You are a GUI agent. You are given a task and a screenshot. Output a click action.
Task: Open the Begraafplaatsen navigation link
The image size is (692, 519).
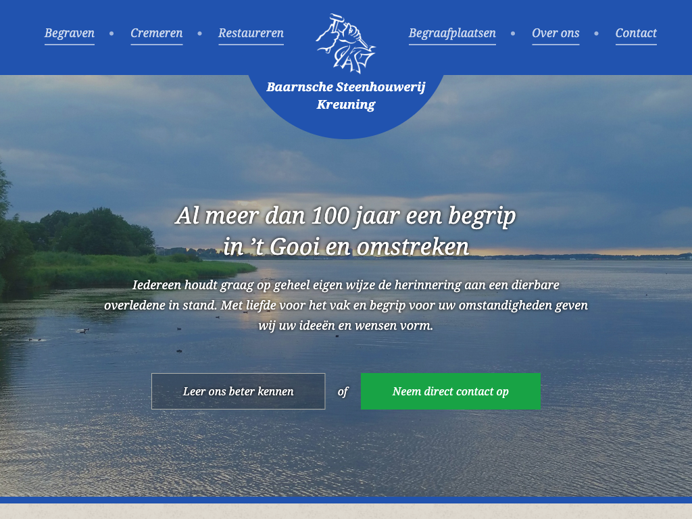pyautogui.click(x=452, y=33)
